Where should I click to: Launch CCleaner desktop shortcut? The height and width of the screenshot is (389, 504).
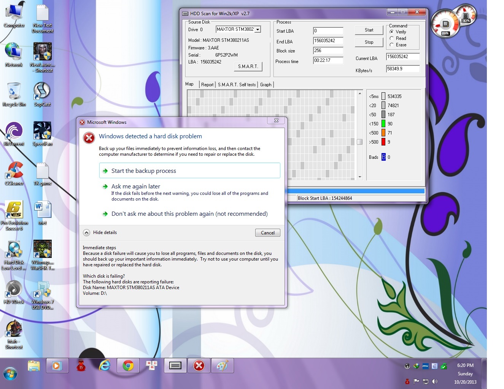[14, 173]
